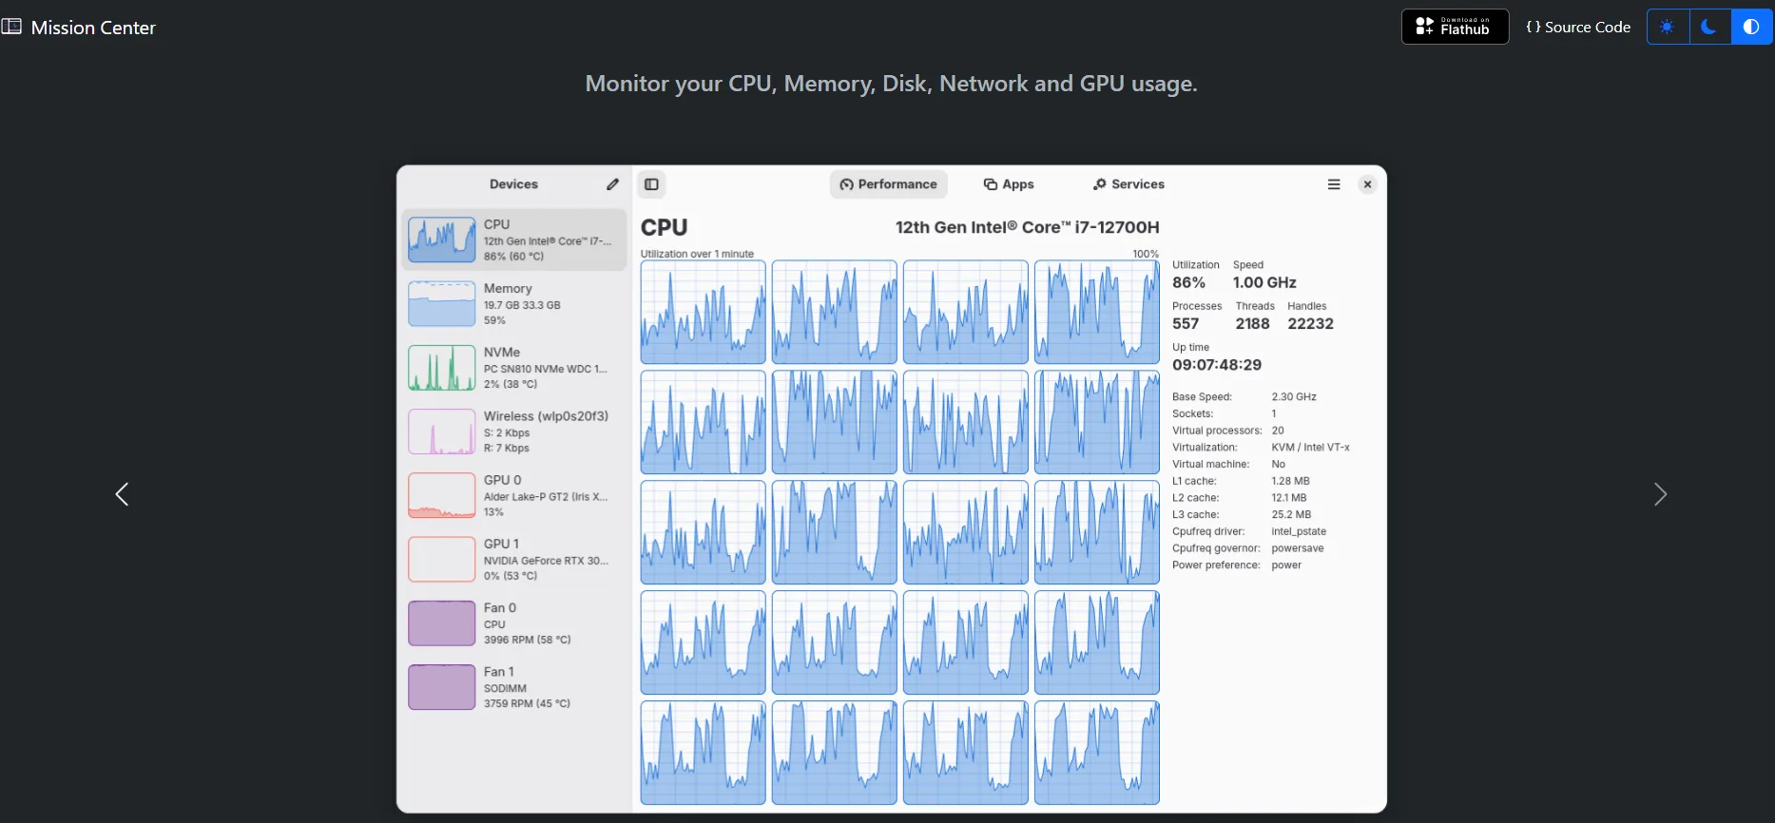This screenshot has width=1775, height=823.
Task: Click the pencil edit icon beside Devices
Action: coord(612,184)
